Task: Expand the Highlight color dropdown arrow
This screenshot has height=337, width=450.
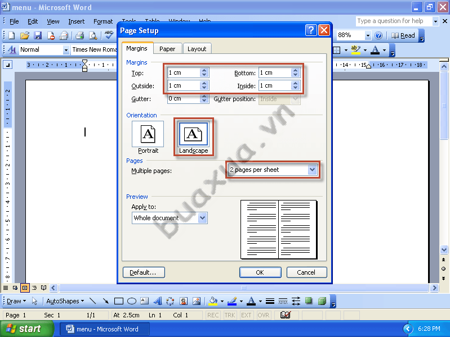Action: click(365, 50)
